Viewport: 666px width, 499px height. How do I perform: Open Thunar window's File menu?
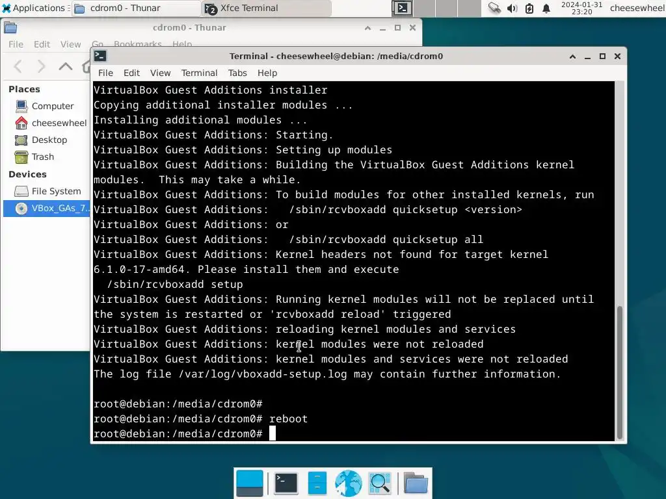[16, 44]
